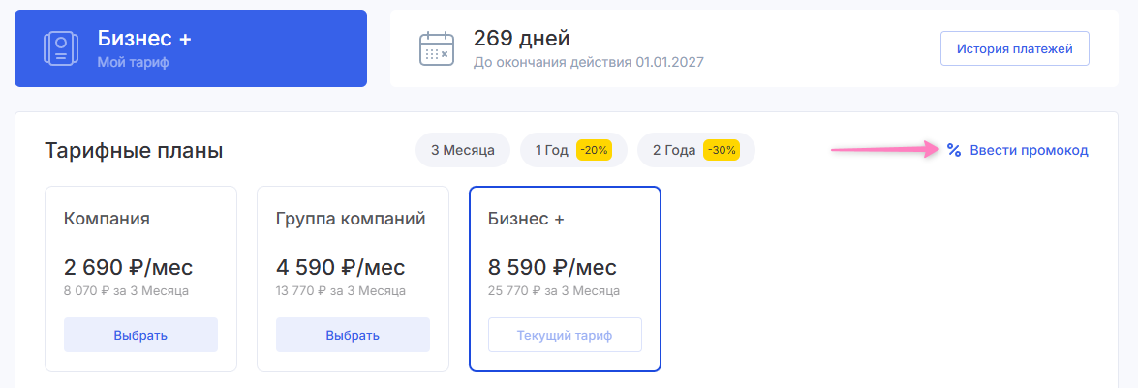Click the Бизнес + plan card title
The height and width of the screenshot is (388, 1138).
(527, 218)
